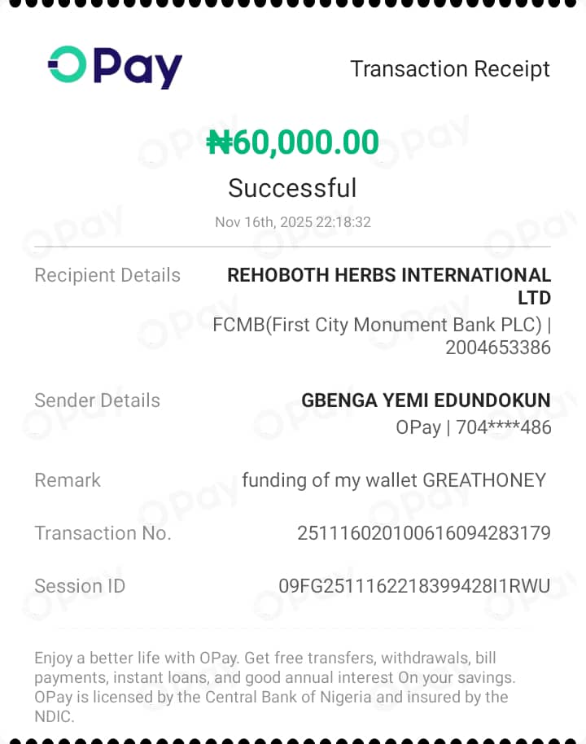
Task: Click the Transaction No. label
Action: (x=103, y=533)
